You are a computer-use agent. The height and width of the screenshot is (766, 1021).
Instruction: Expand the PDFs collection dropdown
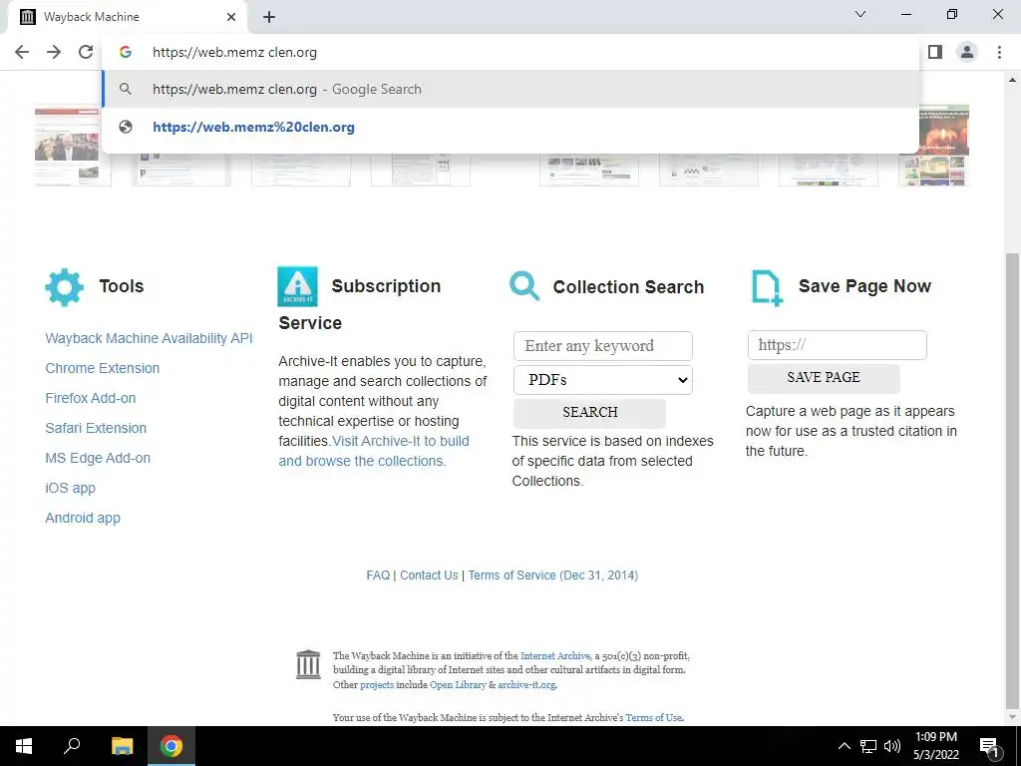[603, 380]
